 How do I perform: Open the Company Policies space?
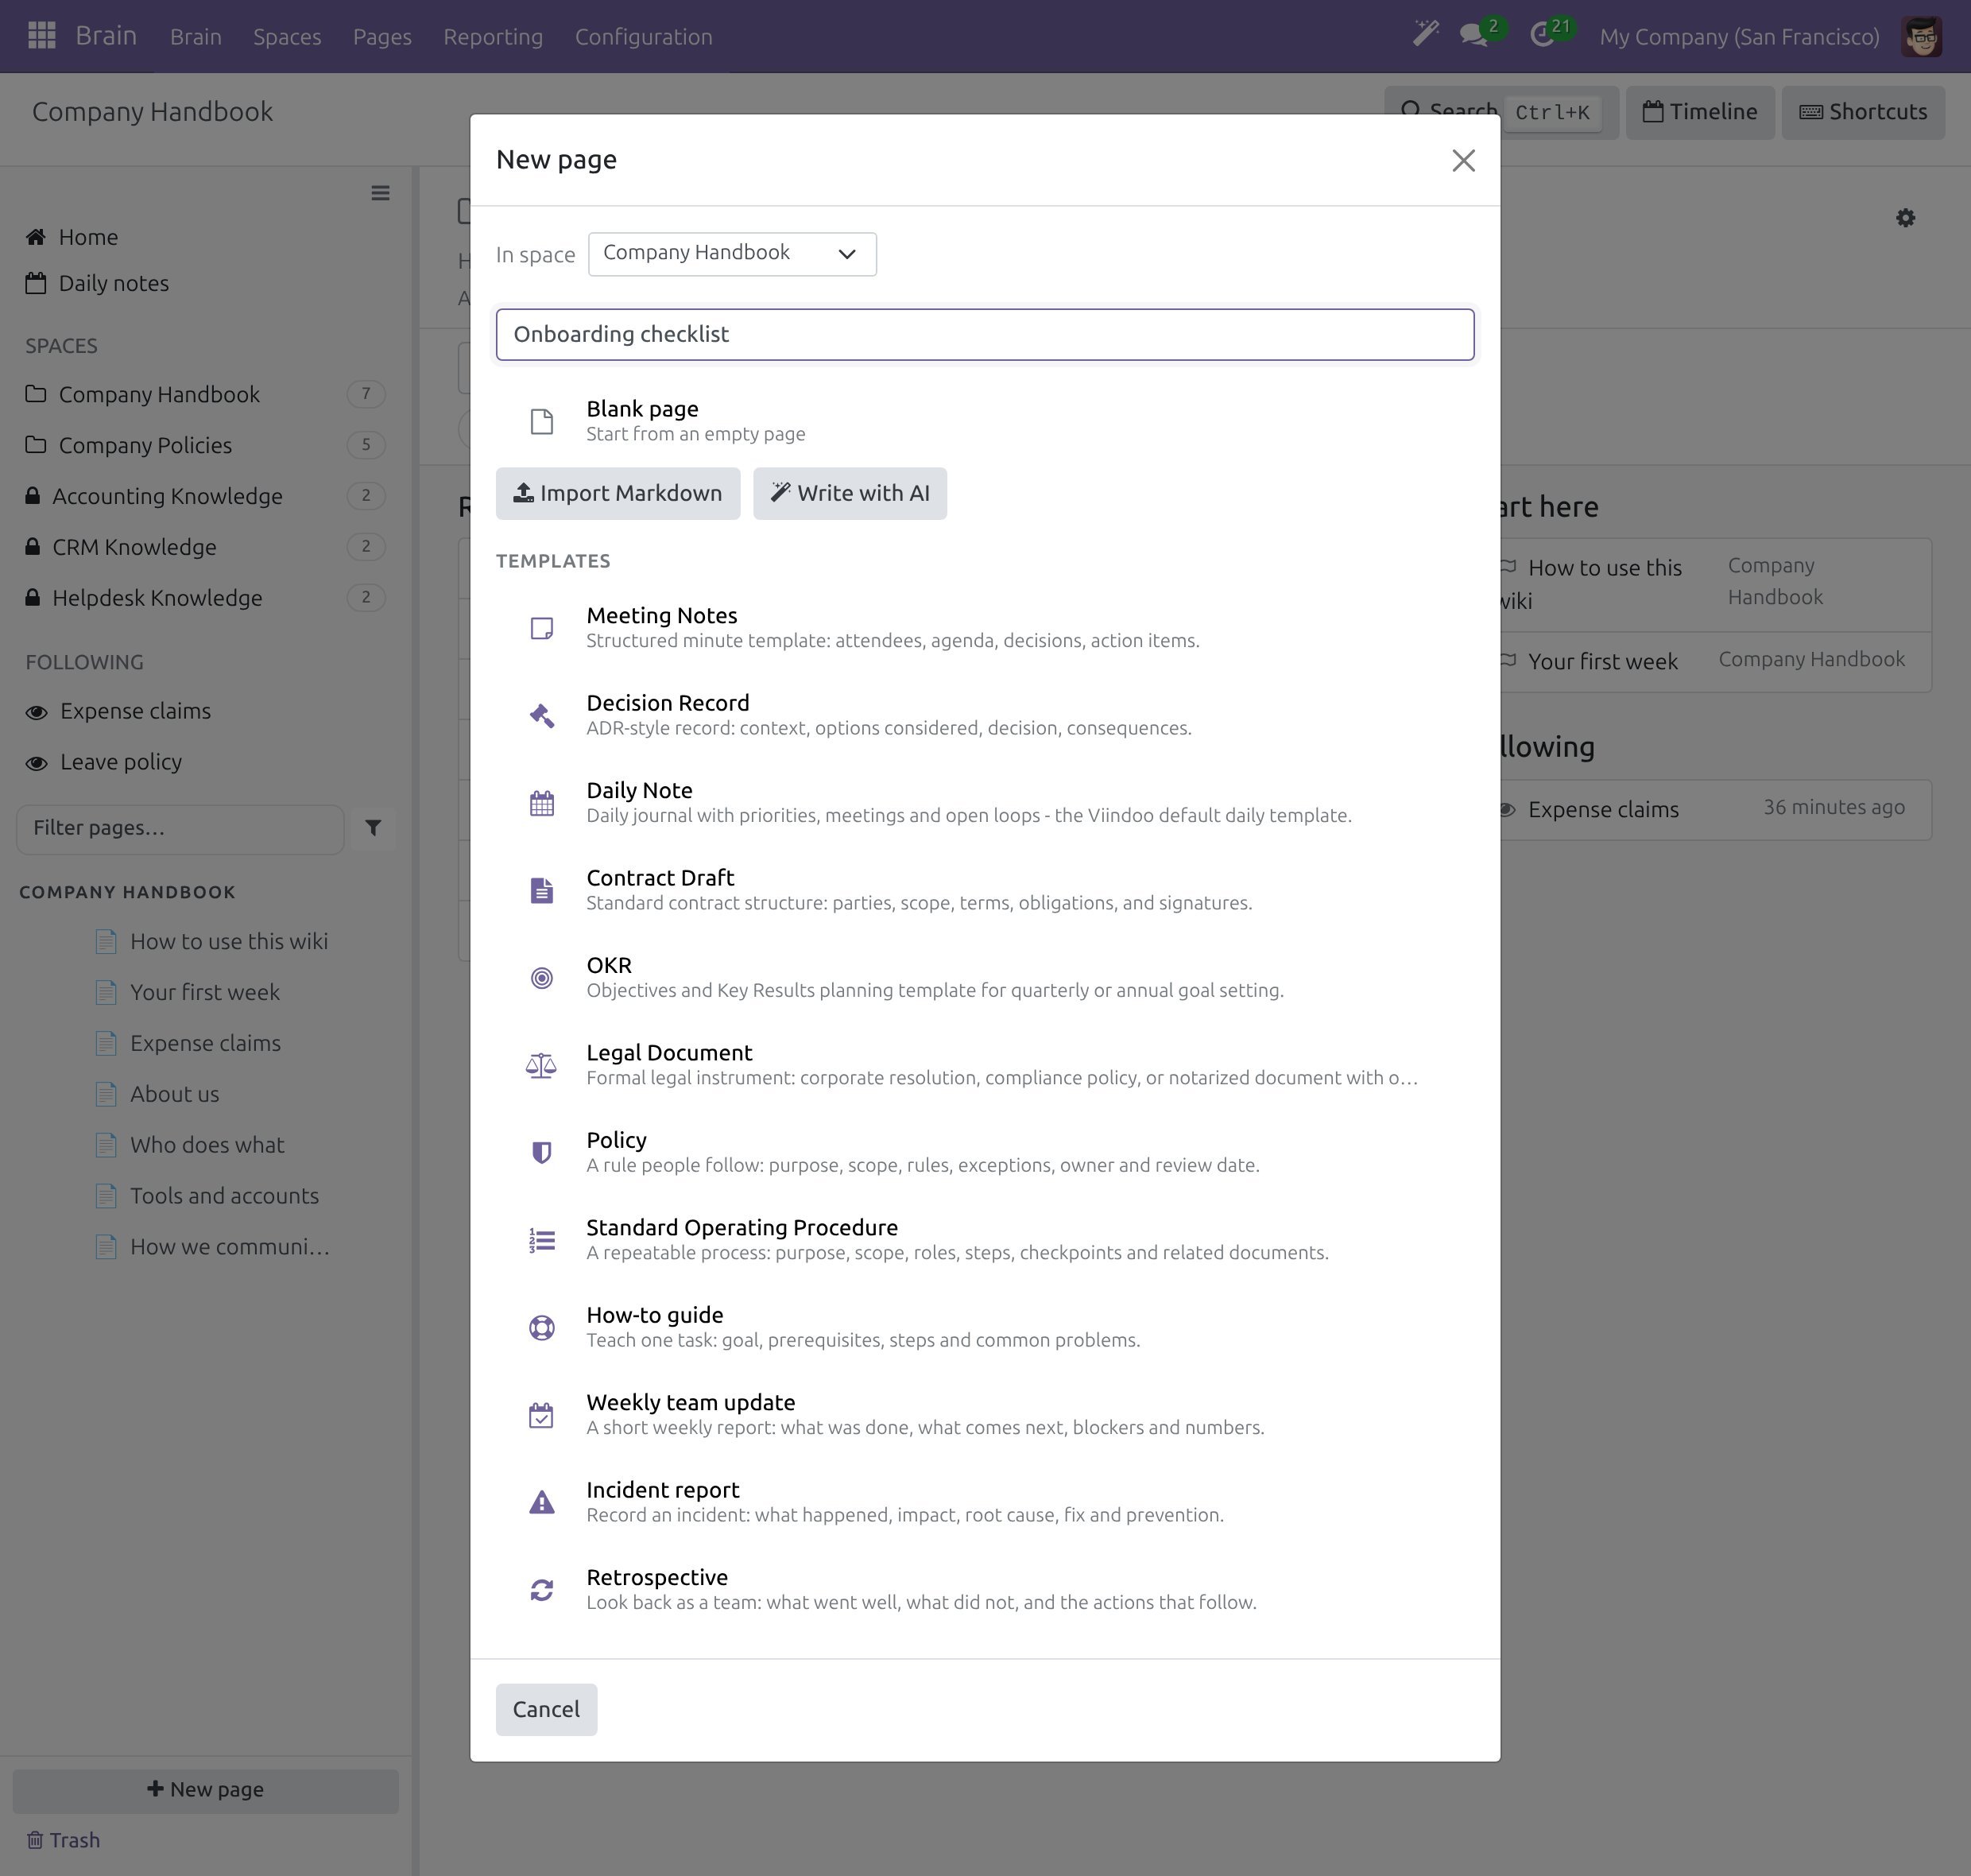click(205, 445)
